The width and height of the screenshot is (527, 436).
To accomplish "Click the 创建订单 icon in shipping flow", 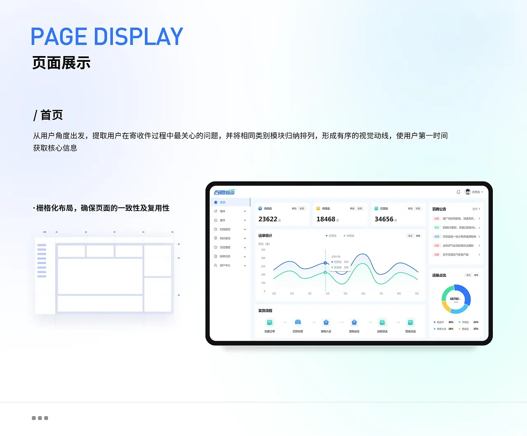I will pos(270,322).
